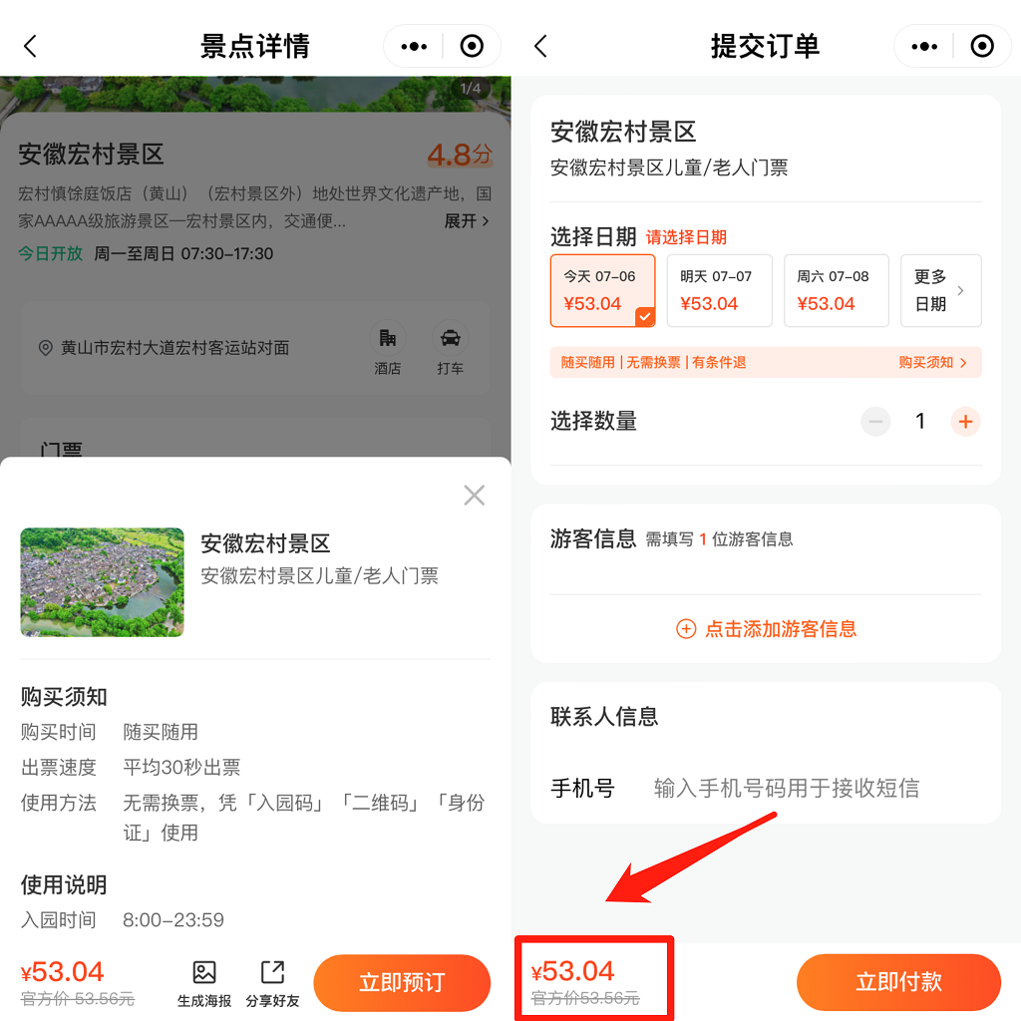
Task: Close the ticket info popup sheet
Action: pos(475,496)
